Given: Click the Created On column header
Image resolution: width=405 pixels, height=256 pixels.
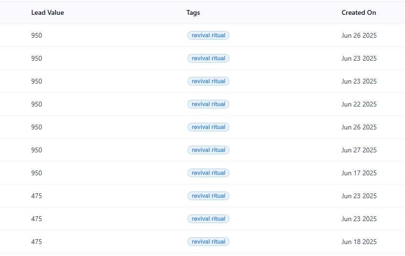Looking at the screenshot, I should coord(359,12).
